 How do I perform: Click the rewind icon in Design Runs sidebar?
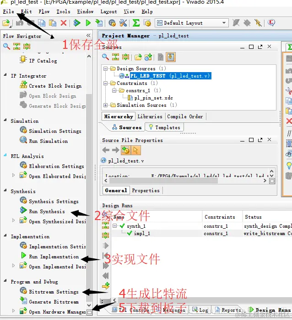(106, 276)
